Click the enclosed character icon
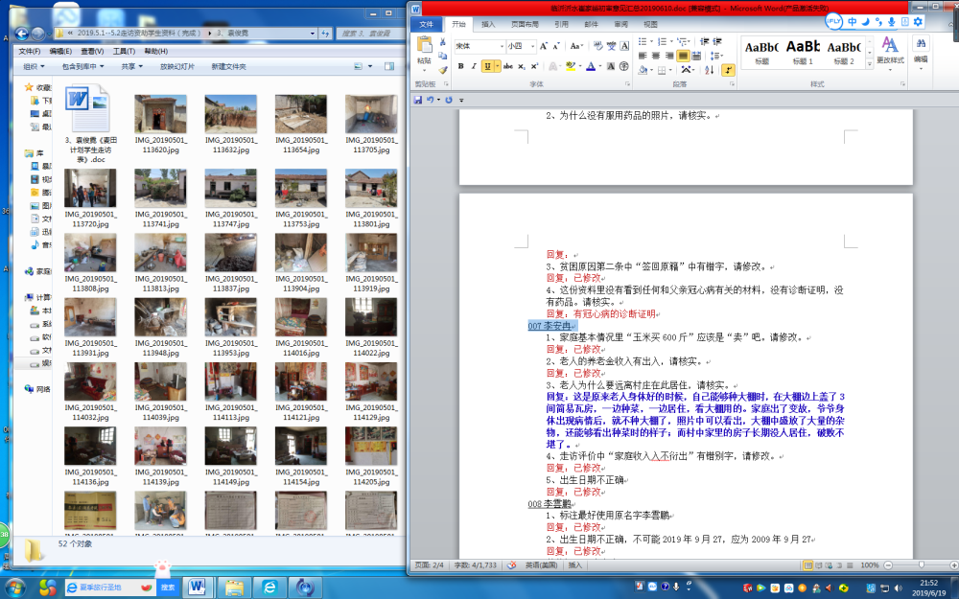This screenshot has width=959, height=599. 624,66
